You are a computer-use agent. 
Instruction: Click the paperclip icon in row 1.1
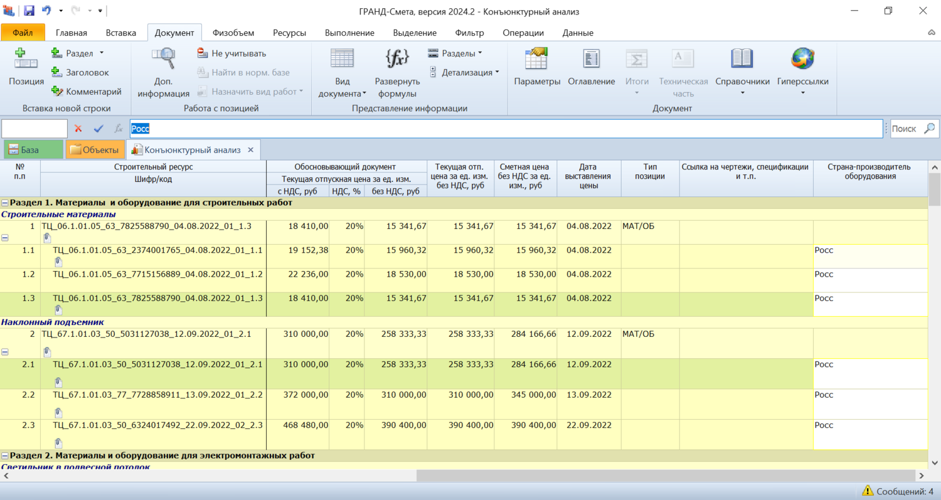pos(58,262)
